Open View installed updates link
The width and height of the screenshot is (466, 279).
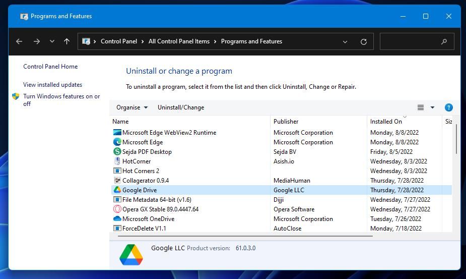click(x=52, y=85)
